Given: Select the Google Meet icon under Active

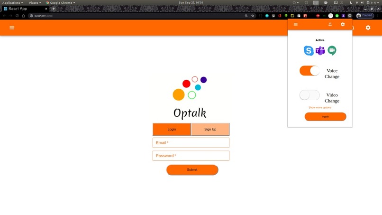Looking at the screenshot, I should coord(332,50).
